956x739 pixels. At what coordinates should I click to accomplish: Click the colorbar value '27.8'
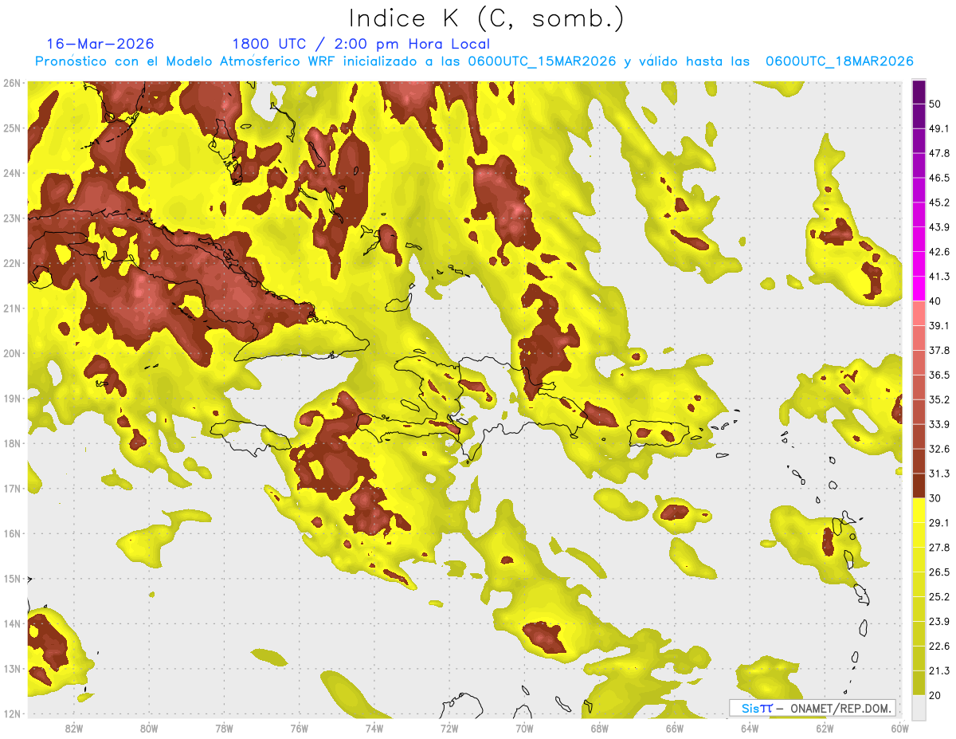[x=940, y=548]
